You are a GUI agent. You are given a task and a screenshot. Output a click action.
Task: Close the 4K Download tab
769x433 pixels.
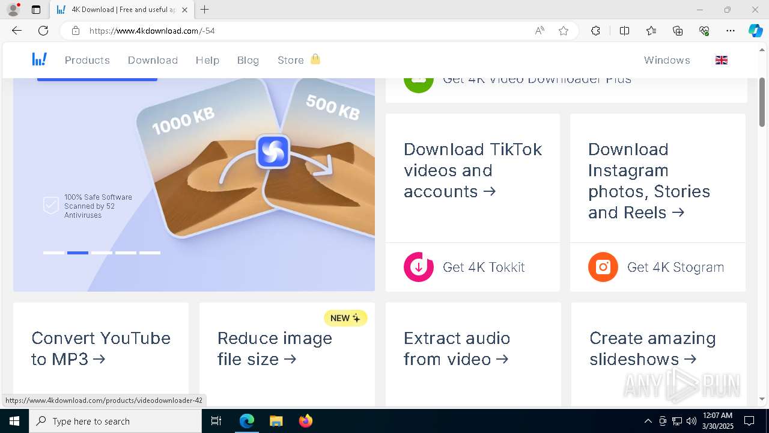click(184, 10)
